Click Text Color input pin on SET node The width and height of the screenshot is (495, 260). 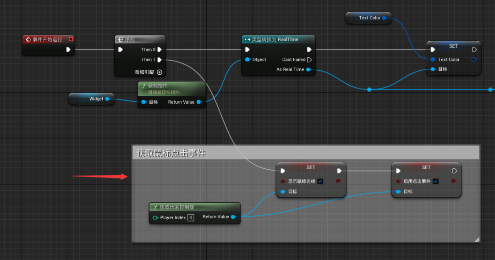[433, 60]
